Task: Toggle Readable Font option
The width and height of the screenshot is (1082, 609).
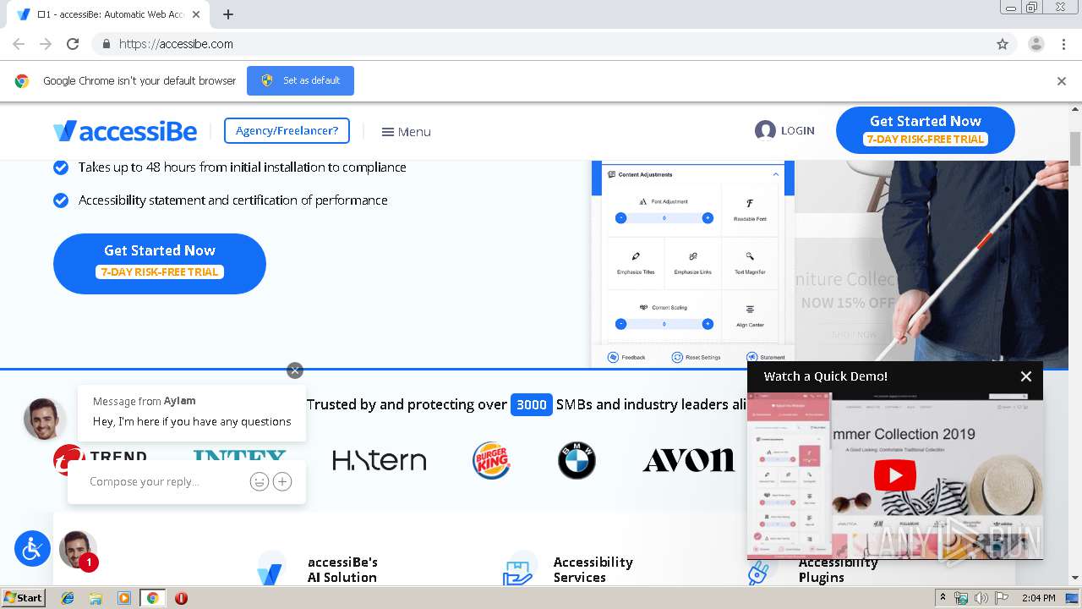Action: (x=750, y=210)
